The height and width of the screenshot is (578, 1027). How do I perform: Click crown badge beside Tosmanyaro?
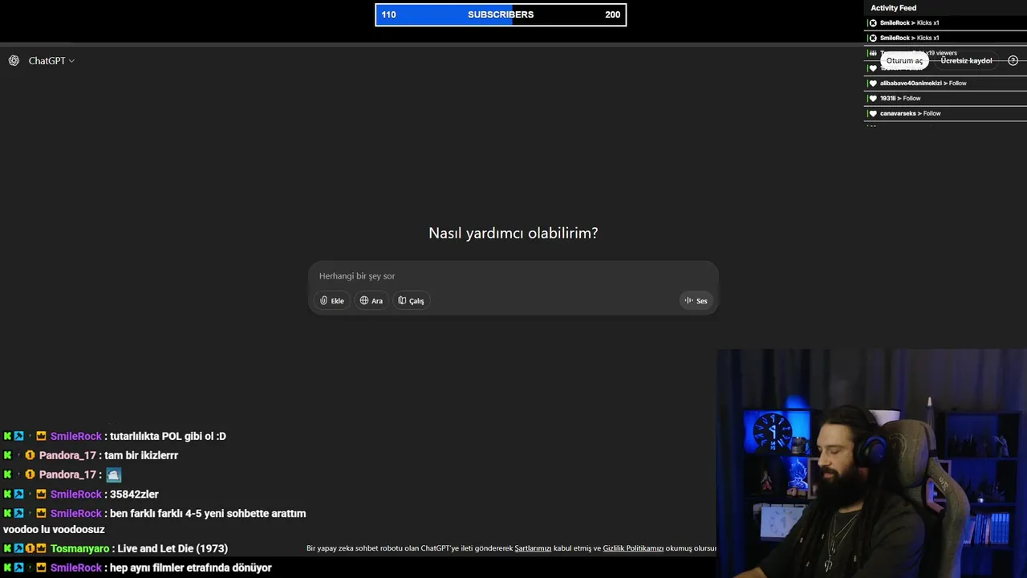click(41, 549)
